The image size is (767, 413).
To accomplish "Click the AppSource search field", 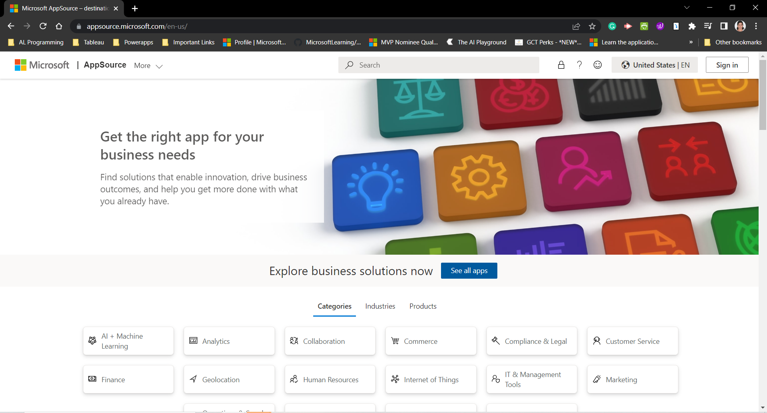I will (439, 65).
